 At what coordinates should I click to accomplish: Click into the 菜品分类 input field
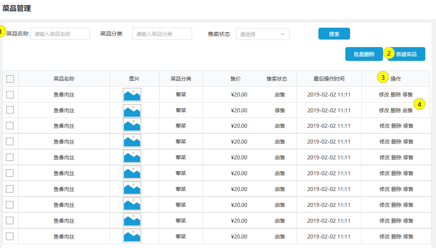(x=162, y=34)
